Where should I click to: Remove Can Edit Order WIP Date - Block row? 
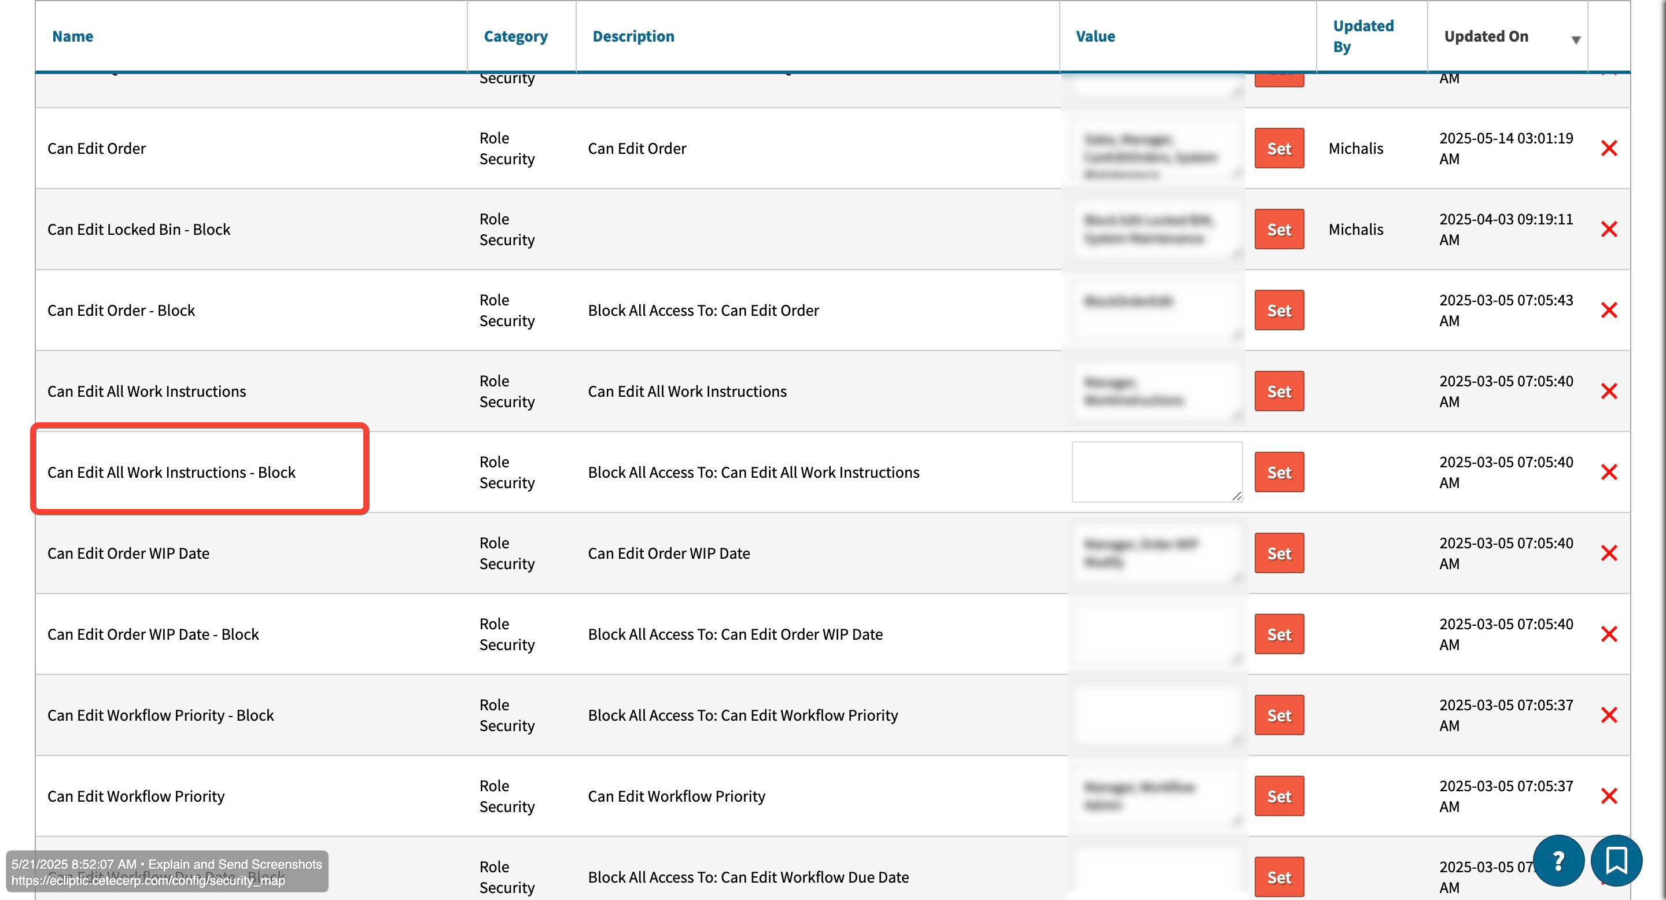click(1608, 635)
